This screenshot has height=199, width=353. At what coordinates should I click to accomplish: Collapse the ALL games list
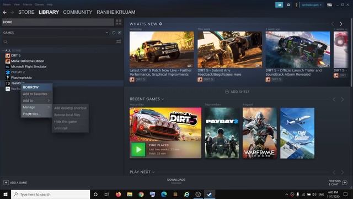tap(3, 50)
